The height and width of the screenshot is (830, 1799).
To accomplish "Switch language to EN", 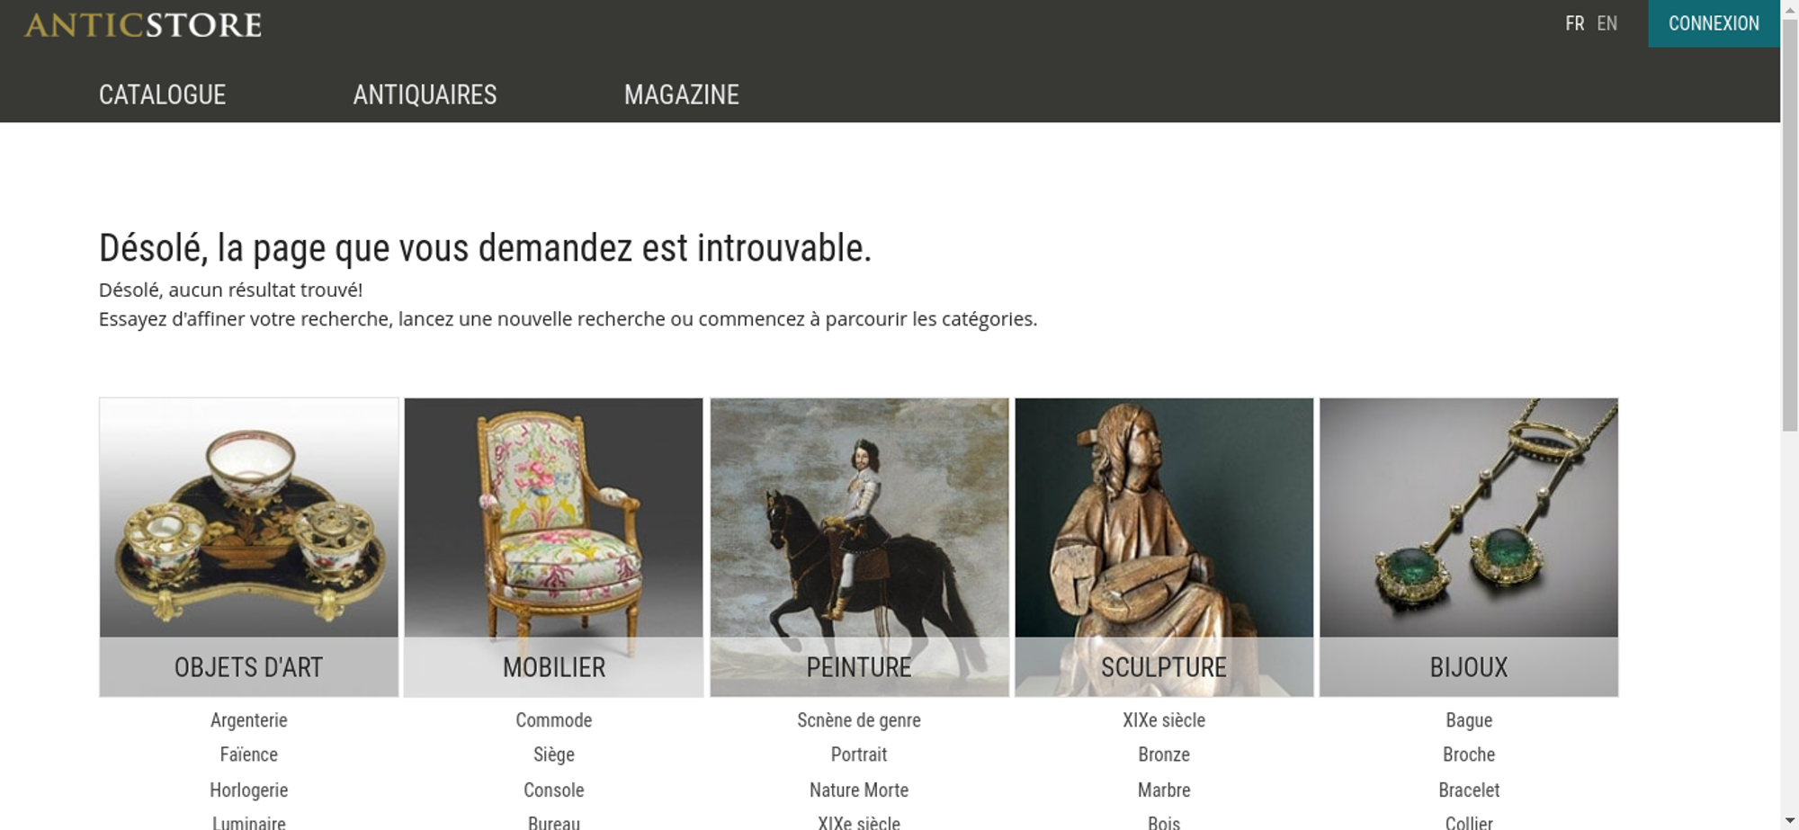I will pyautogui.click(x=1607, y=23).
